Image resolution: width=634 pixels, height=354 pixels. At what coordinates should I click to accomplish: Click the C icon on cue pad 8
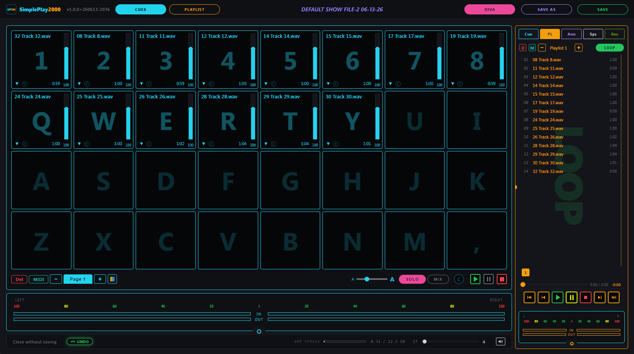coord(460,84)
